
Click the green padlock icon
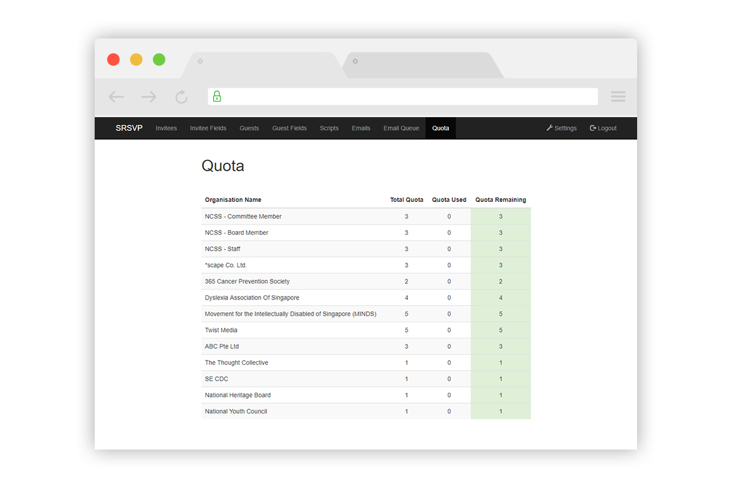coord(217,96)
